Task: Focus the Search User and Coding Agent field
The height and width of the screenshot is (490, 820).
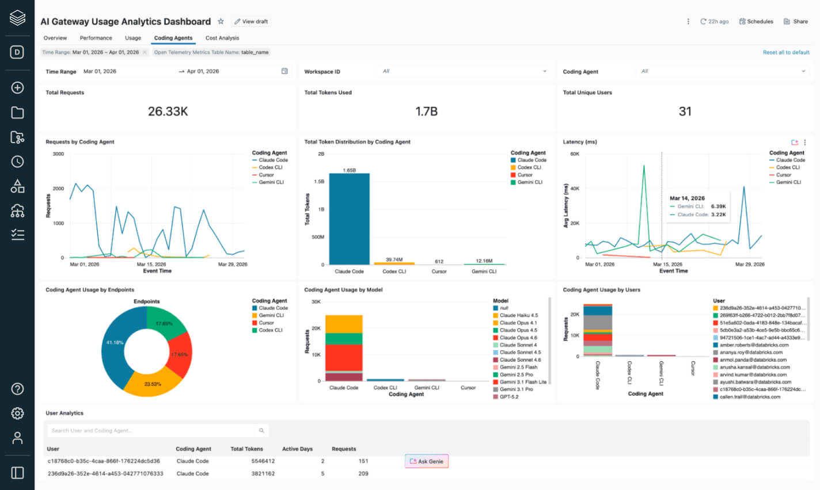Action: tap(151, 430)
